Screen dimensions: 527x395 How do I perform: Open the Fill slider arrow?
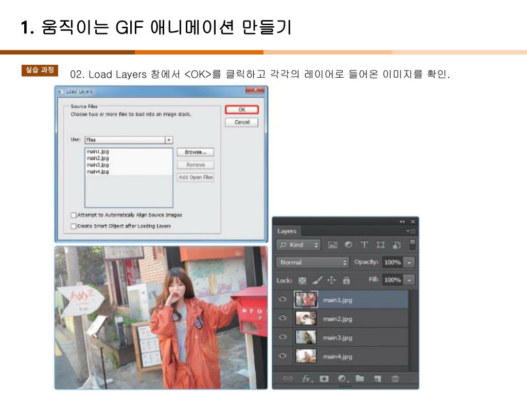click(409, 280)
